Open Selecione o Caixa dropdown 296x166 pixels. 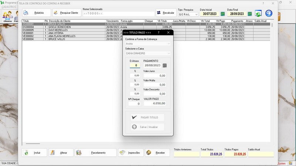(148, 53)
